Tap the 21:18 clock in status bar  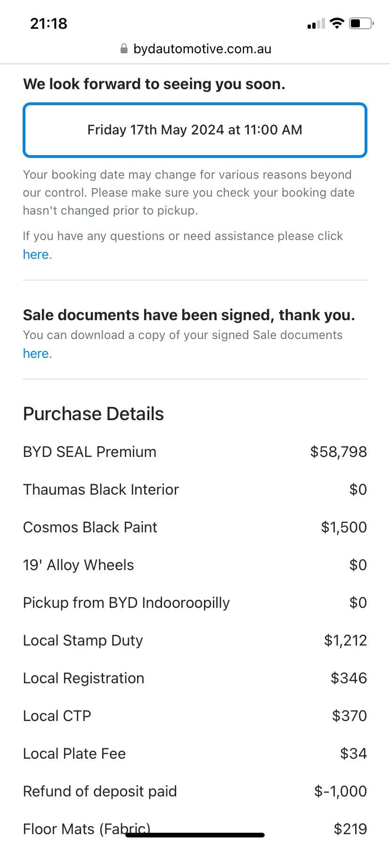49,24
